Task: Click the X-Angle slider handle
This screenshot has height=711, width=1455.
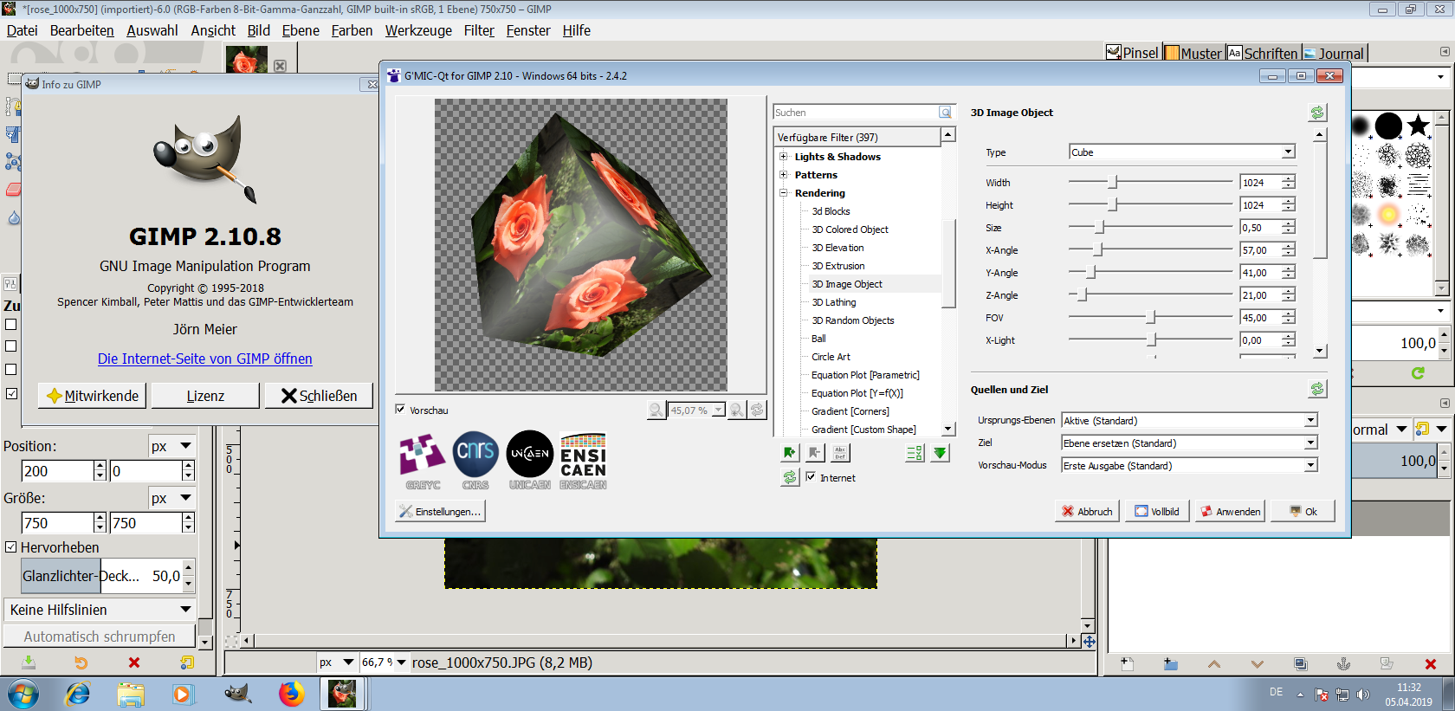Action: coord(1098,250)
